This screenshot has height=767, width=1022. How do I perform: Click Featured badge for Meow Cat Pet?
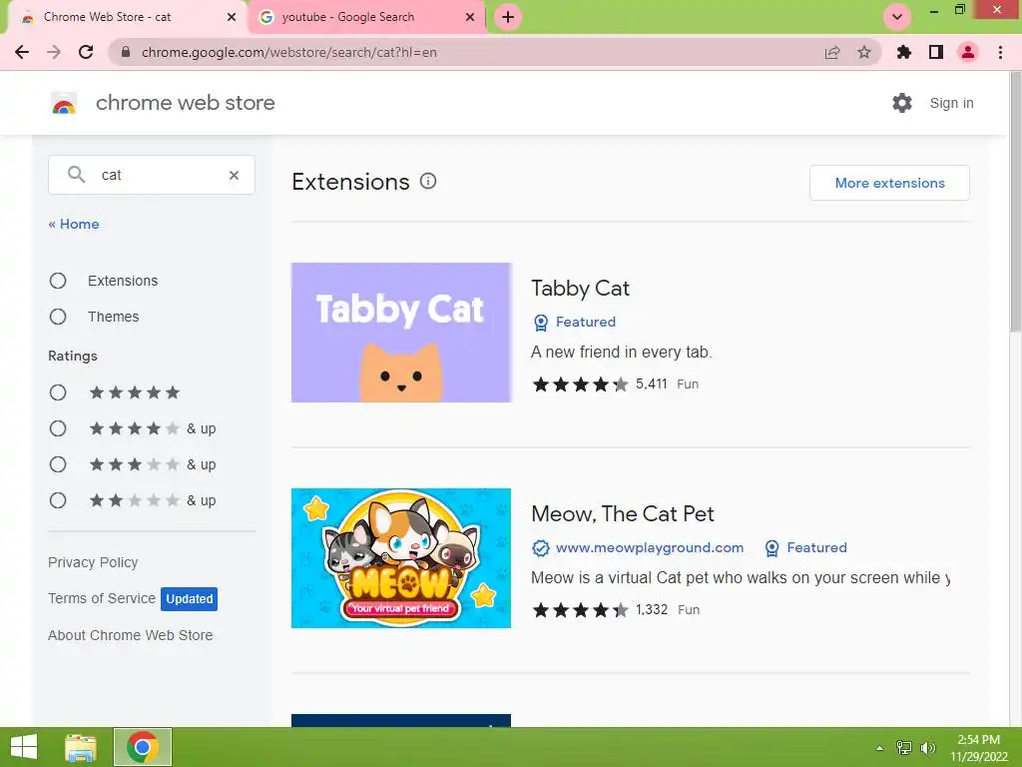[x=805, y=548]
